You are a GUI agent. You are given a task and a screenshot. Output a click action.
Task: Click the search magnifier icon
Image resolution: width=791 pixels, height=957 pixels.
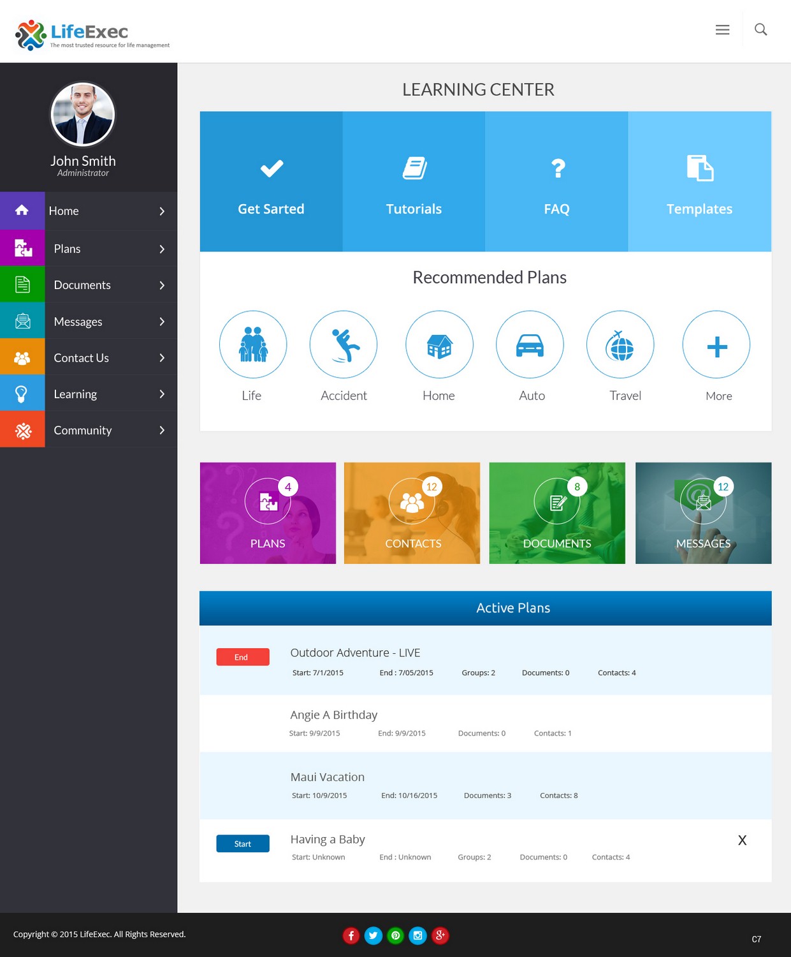pyautogui.click(x=760, y=29)
